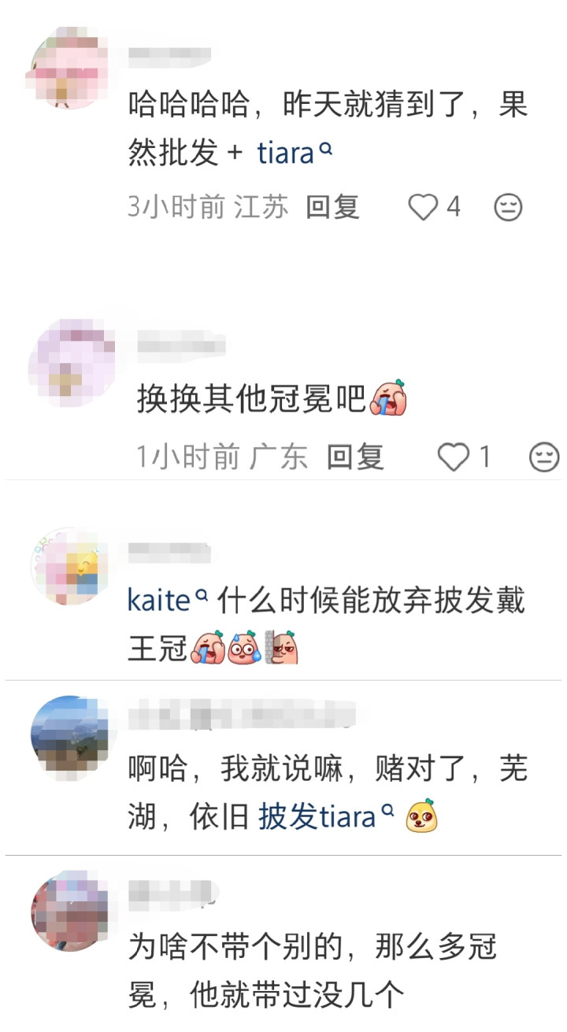
Task: Tap the dislike face on Jiangsu comment
Action: click(x=508, y=208)
